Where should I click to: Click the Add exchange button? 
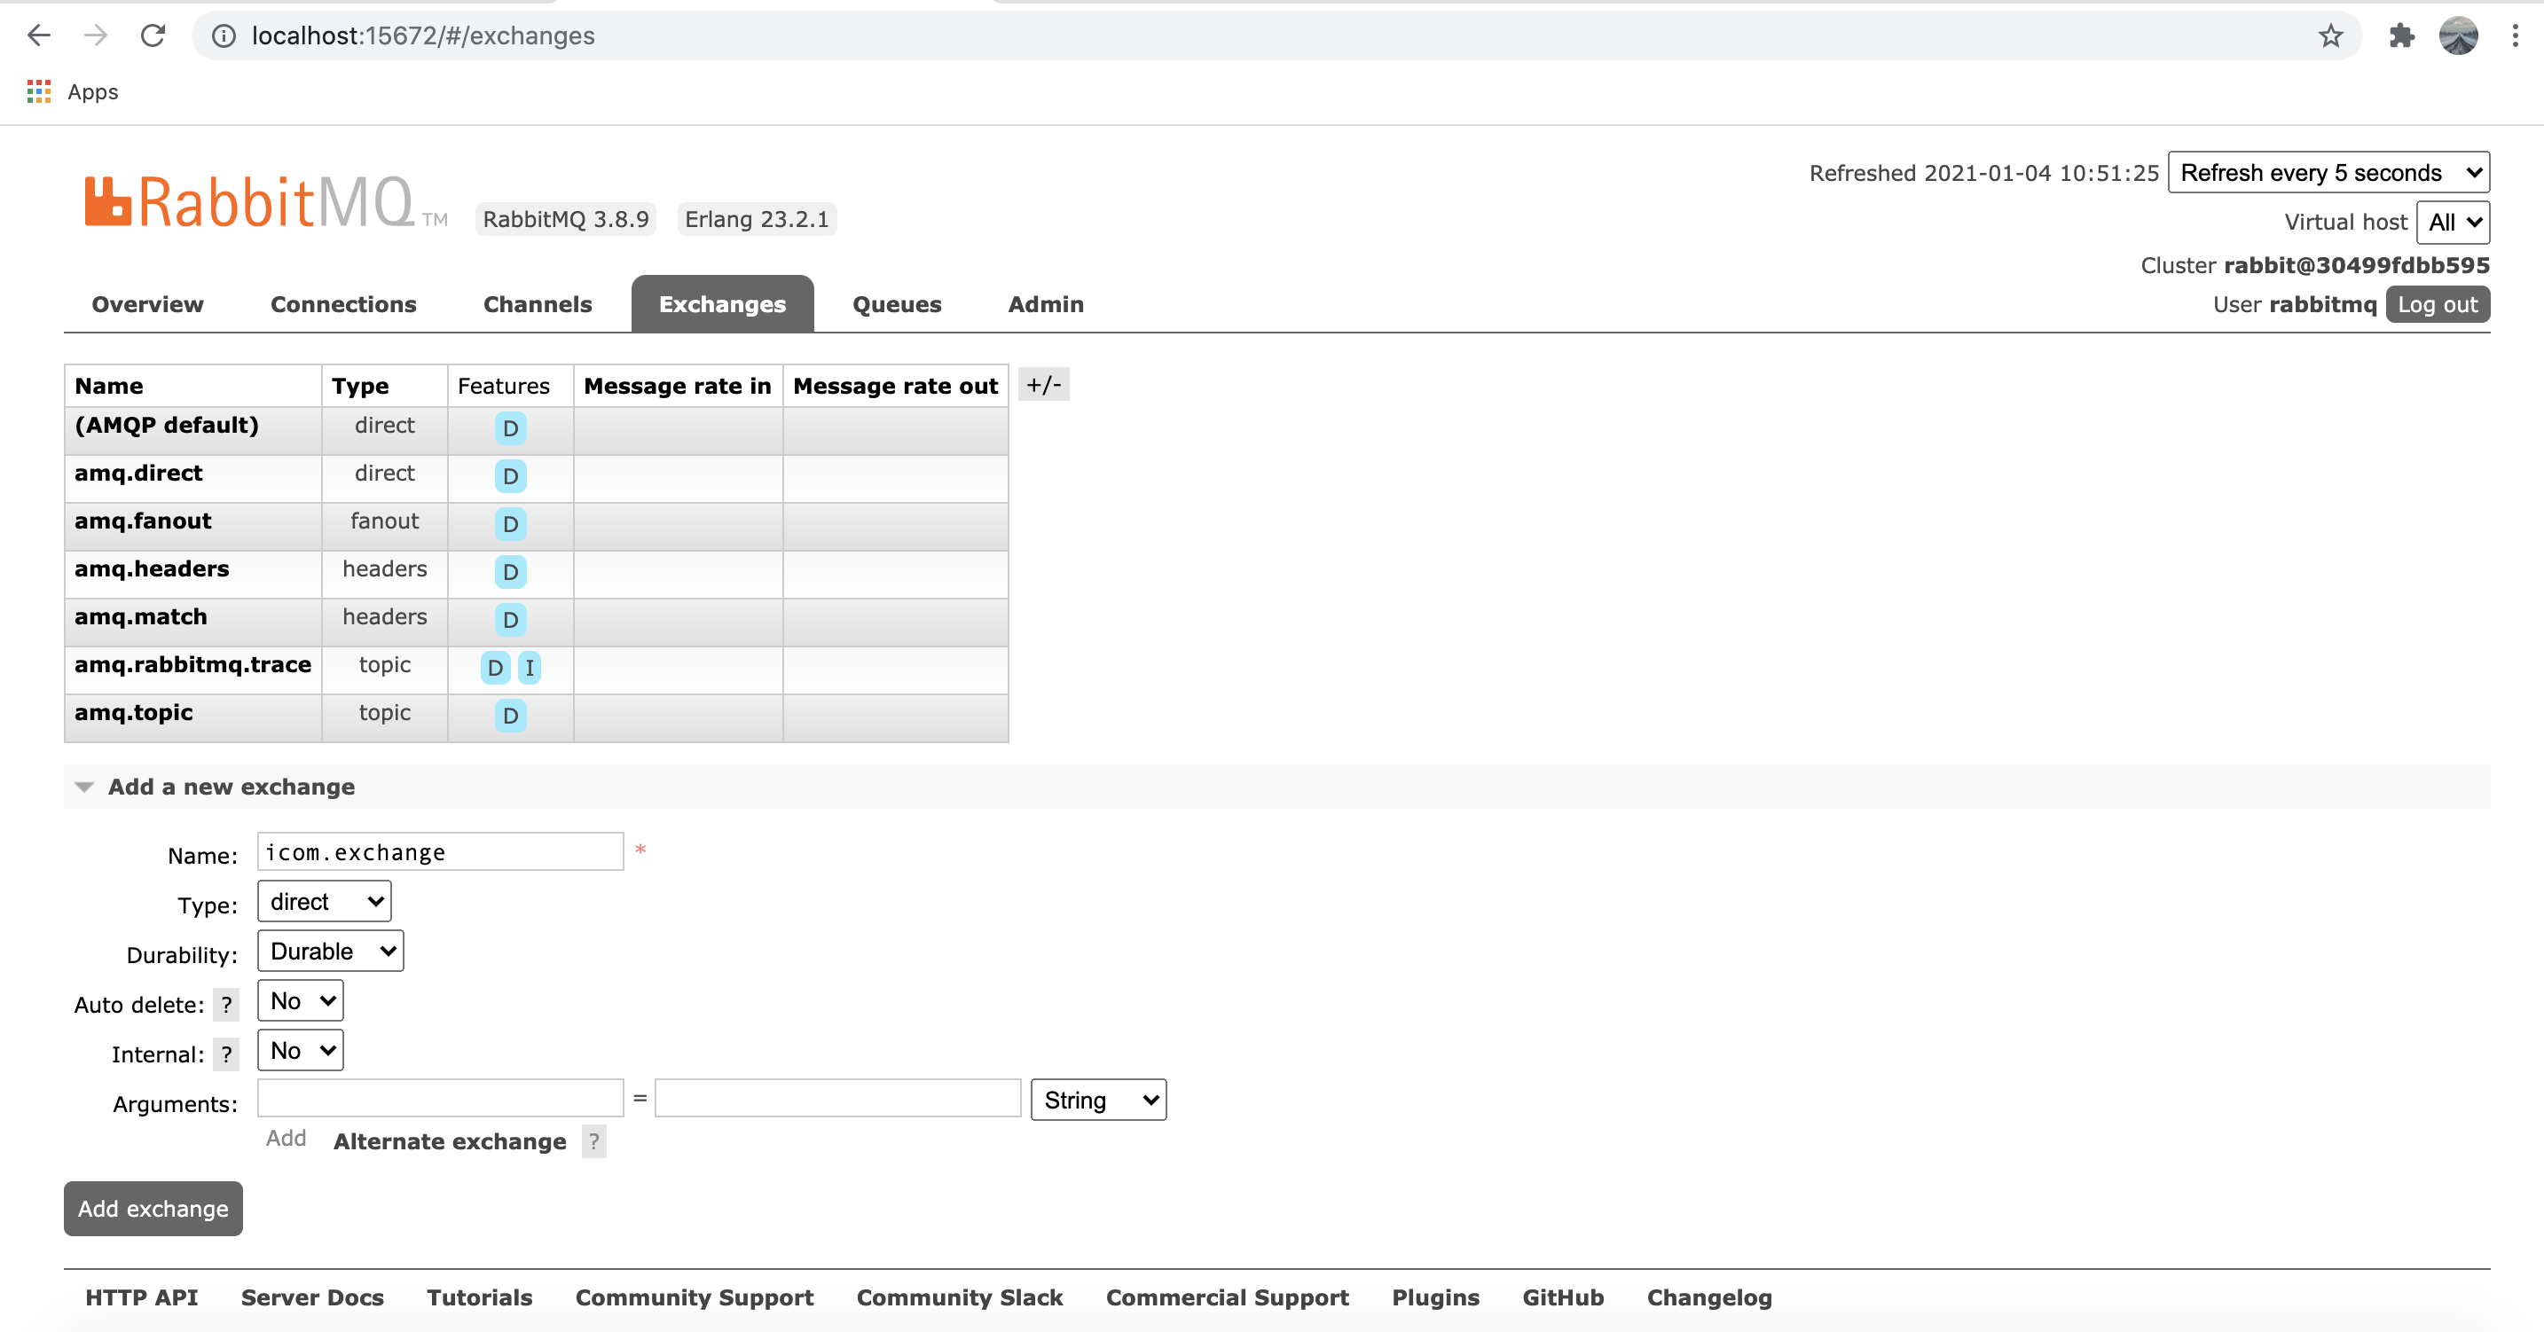[x=153, y=1208]
